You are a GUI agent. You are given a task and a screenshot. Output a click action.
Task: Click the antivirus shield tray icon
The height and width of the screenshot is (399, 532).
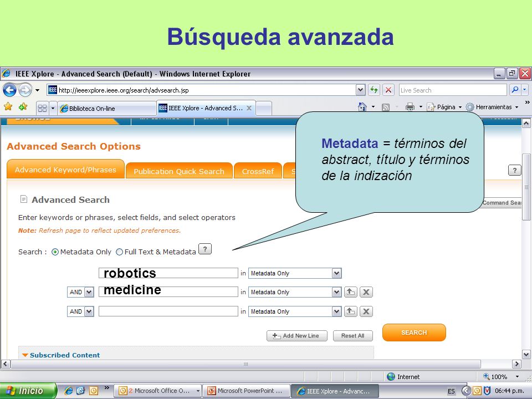(x=487, y=391)
